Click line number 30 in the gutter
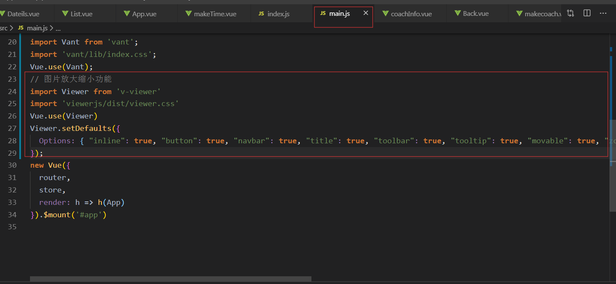Viewport: 616px width, 284px height. pyautogui.click(x=12, y=165)
